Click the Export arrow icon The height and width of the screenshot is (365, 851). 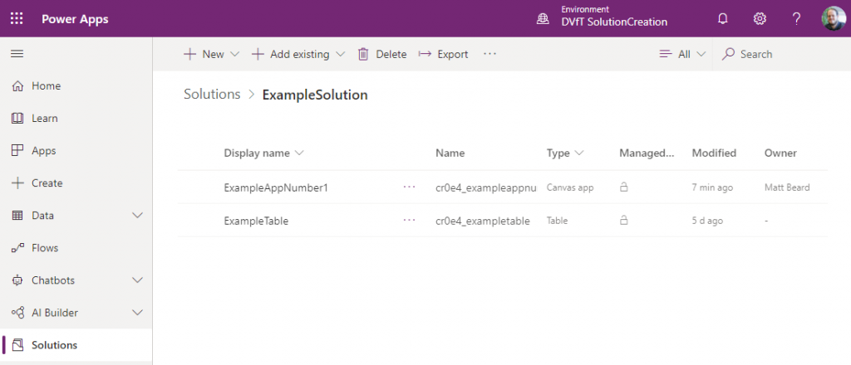pos(425,54)
